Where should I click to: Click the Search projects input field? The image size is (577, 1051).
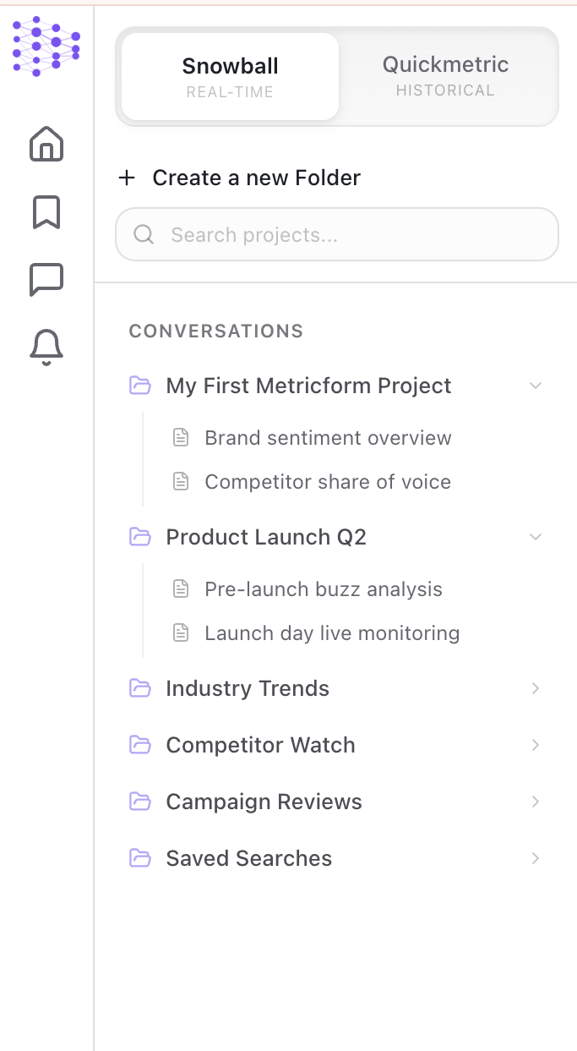pyautogui.click(x=338, y=234)
